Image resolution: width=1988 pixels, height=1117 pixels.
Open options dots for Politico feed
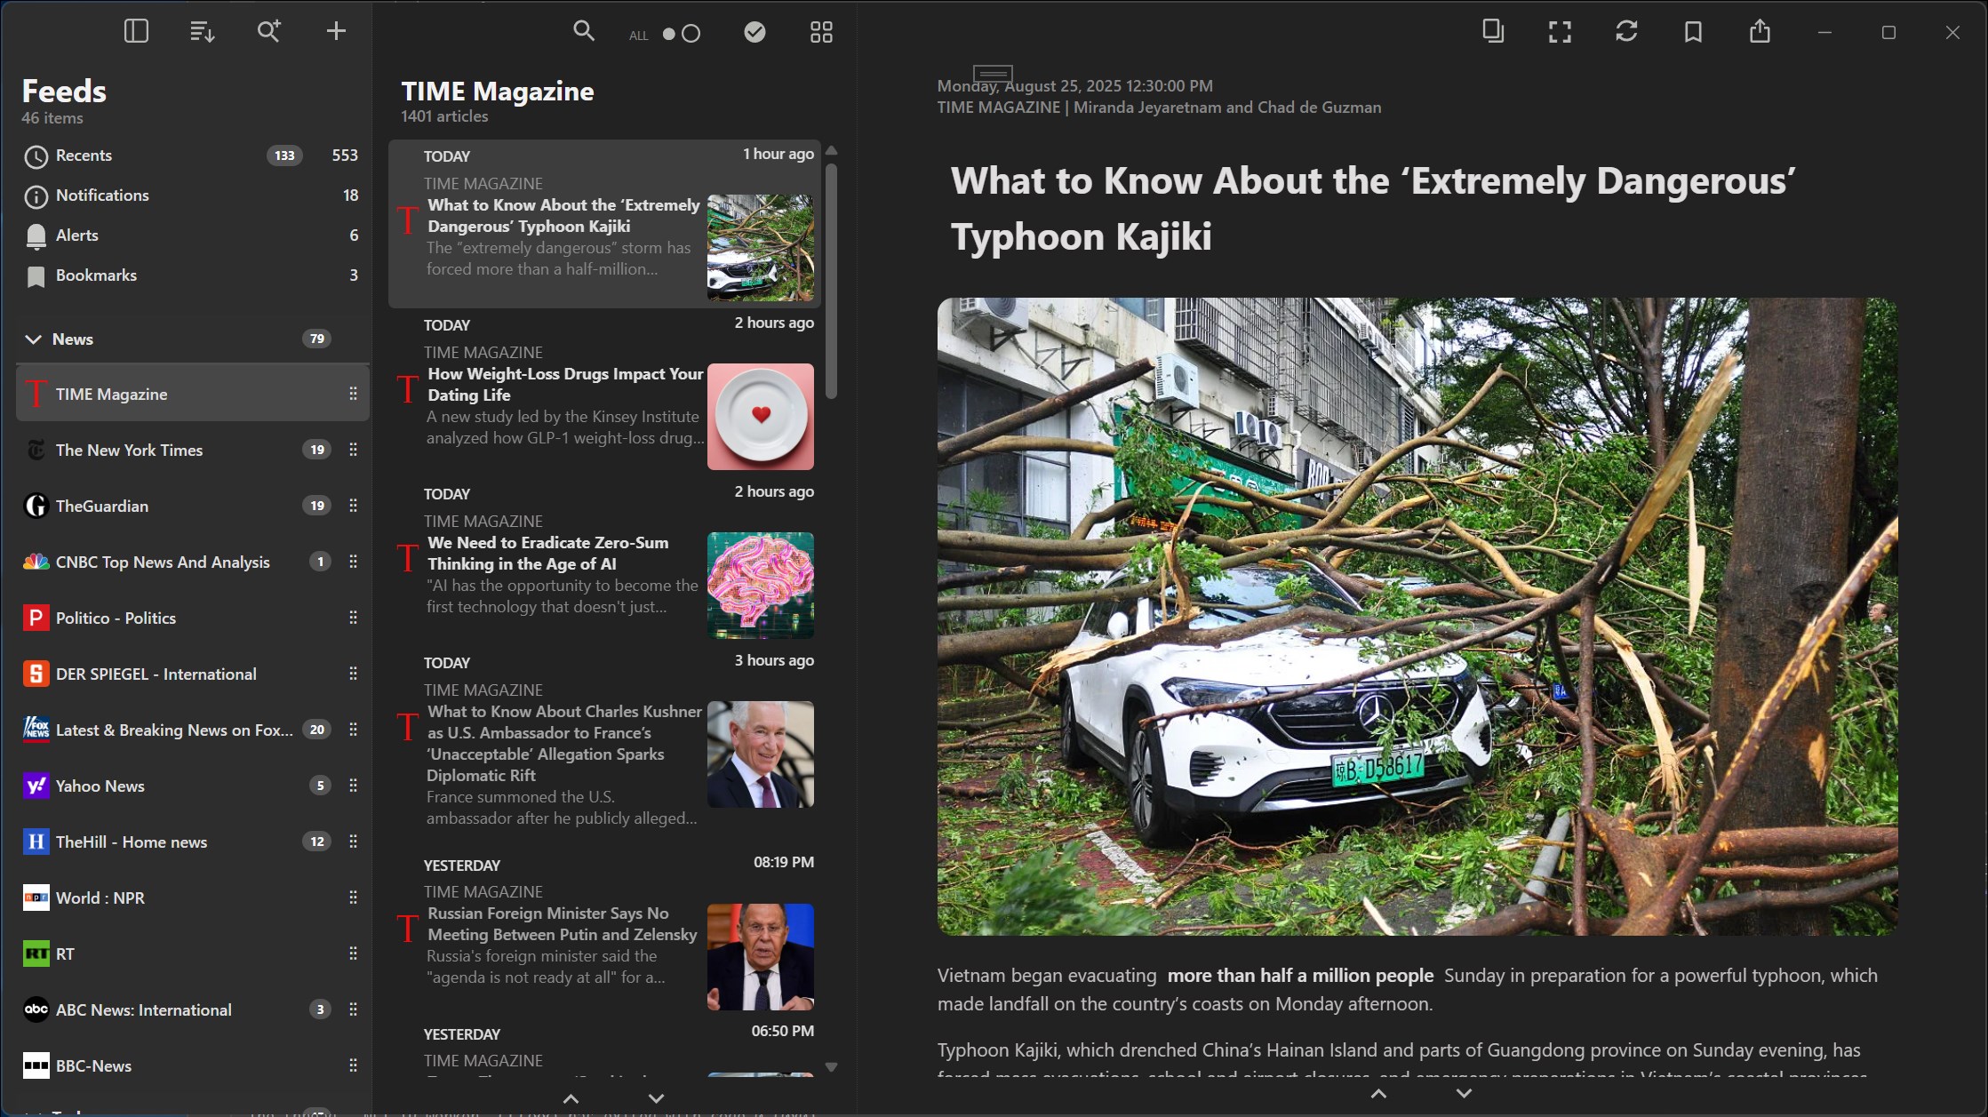coord(353,618)
